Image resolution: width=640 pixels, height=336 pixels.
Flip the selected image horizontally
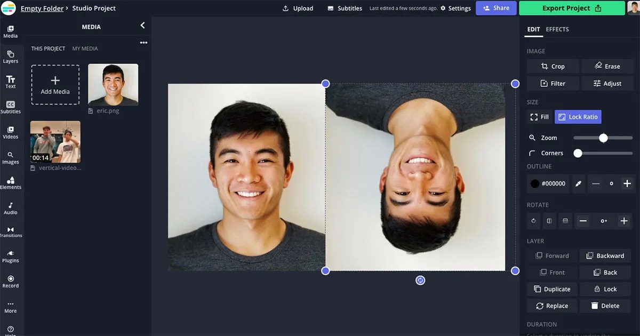549,220
